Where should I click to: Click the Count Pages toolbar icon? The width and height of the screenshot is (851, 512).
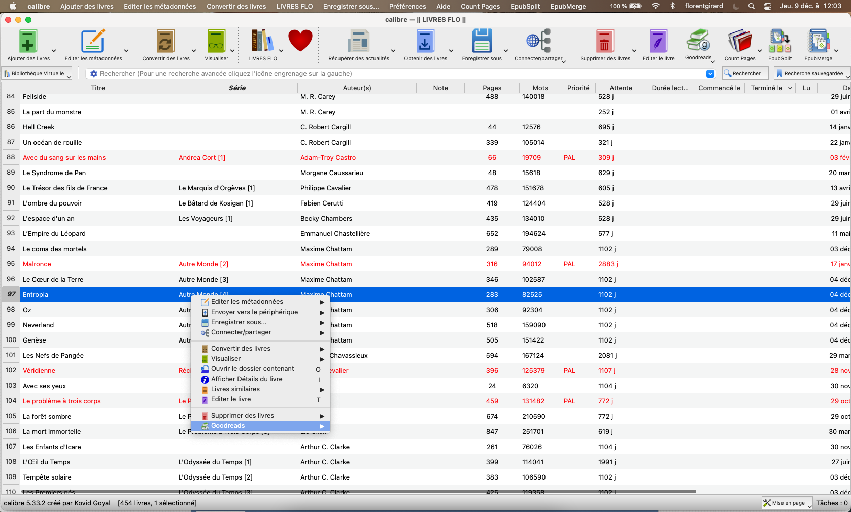click(x=740, y=41)
